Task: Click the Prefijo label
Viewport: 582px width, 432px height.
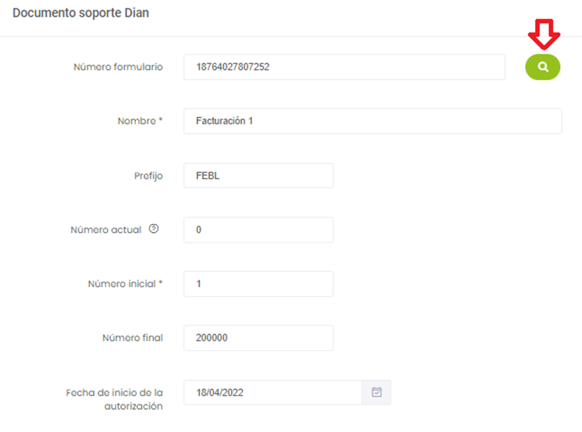Action: 148,176
